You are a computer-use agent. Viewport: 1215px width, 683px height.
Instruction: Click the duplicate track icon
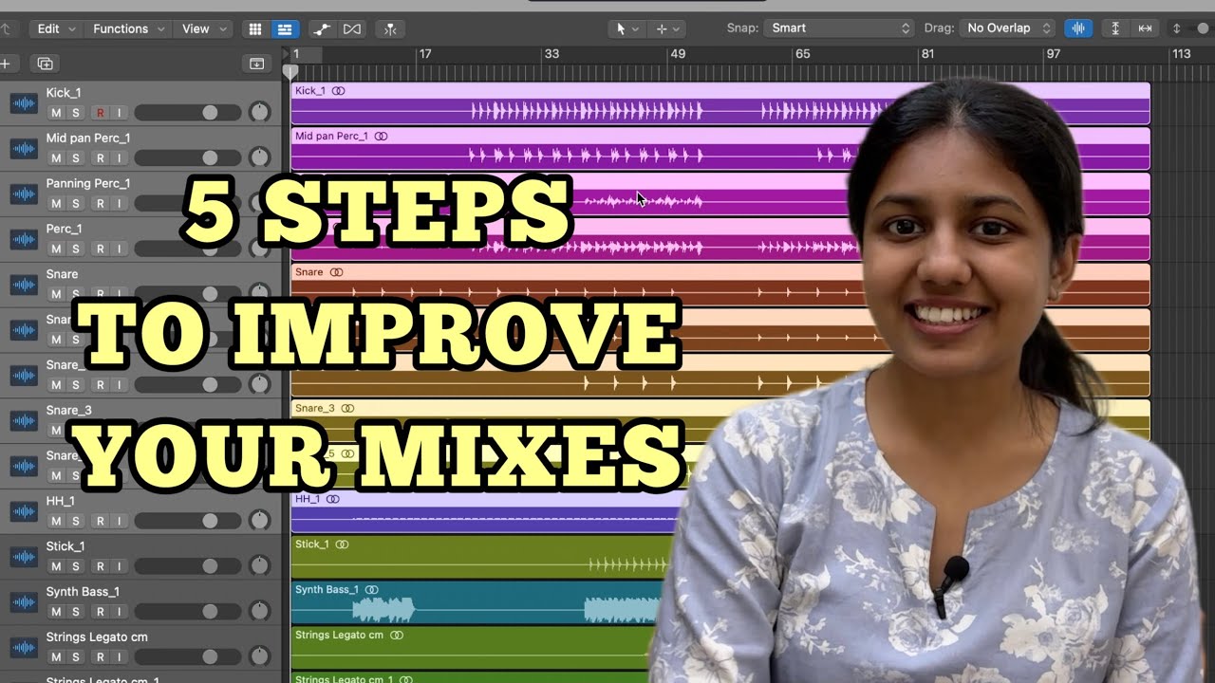(45, 64)
